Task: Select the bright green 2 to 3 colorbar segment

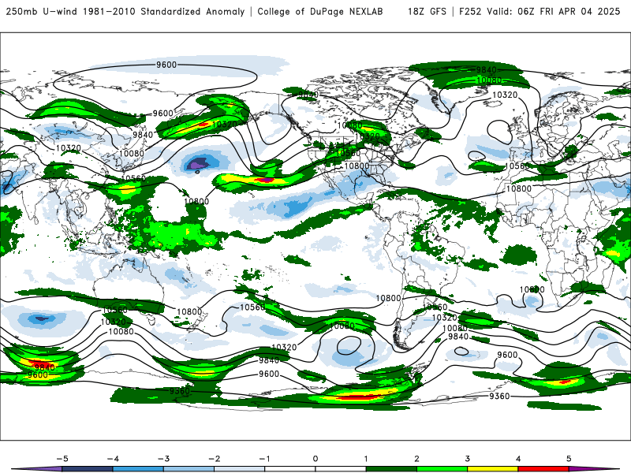Action: point(442,469)
